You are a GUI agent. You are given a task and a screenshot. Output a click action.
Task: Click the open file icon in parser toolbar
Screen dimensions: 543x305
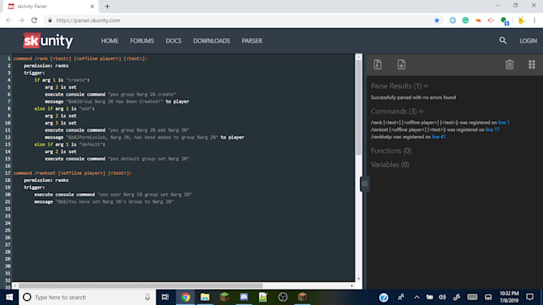click(x=378, y=65)
